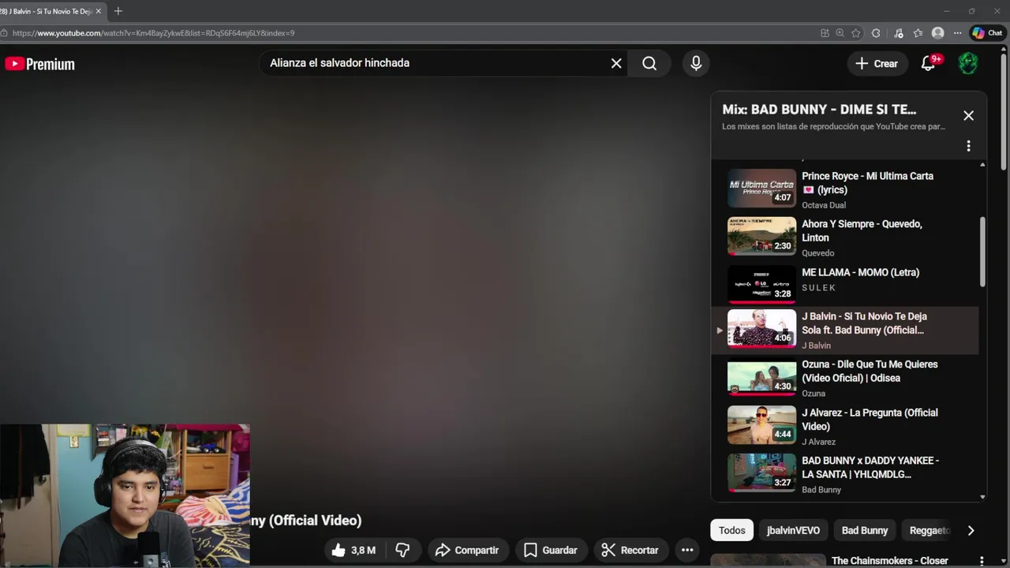Clear the search box text

pyautogui.click(x=616, y=63)
